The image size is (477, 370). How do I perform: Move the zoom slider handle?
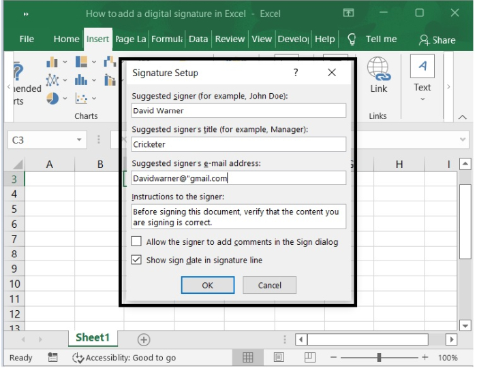pos(379,358)
